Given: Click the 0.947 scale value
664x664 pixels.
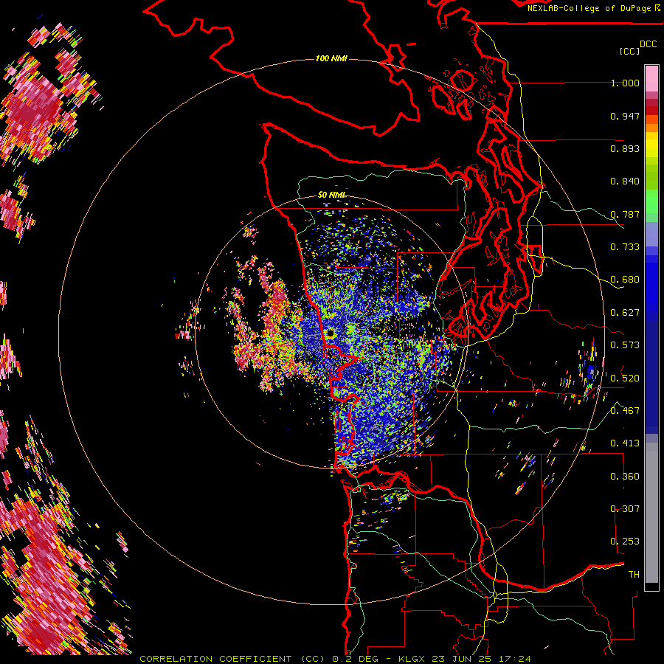Looking at the screenshot, I should (x=625, y=116).
